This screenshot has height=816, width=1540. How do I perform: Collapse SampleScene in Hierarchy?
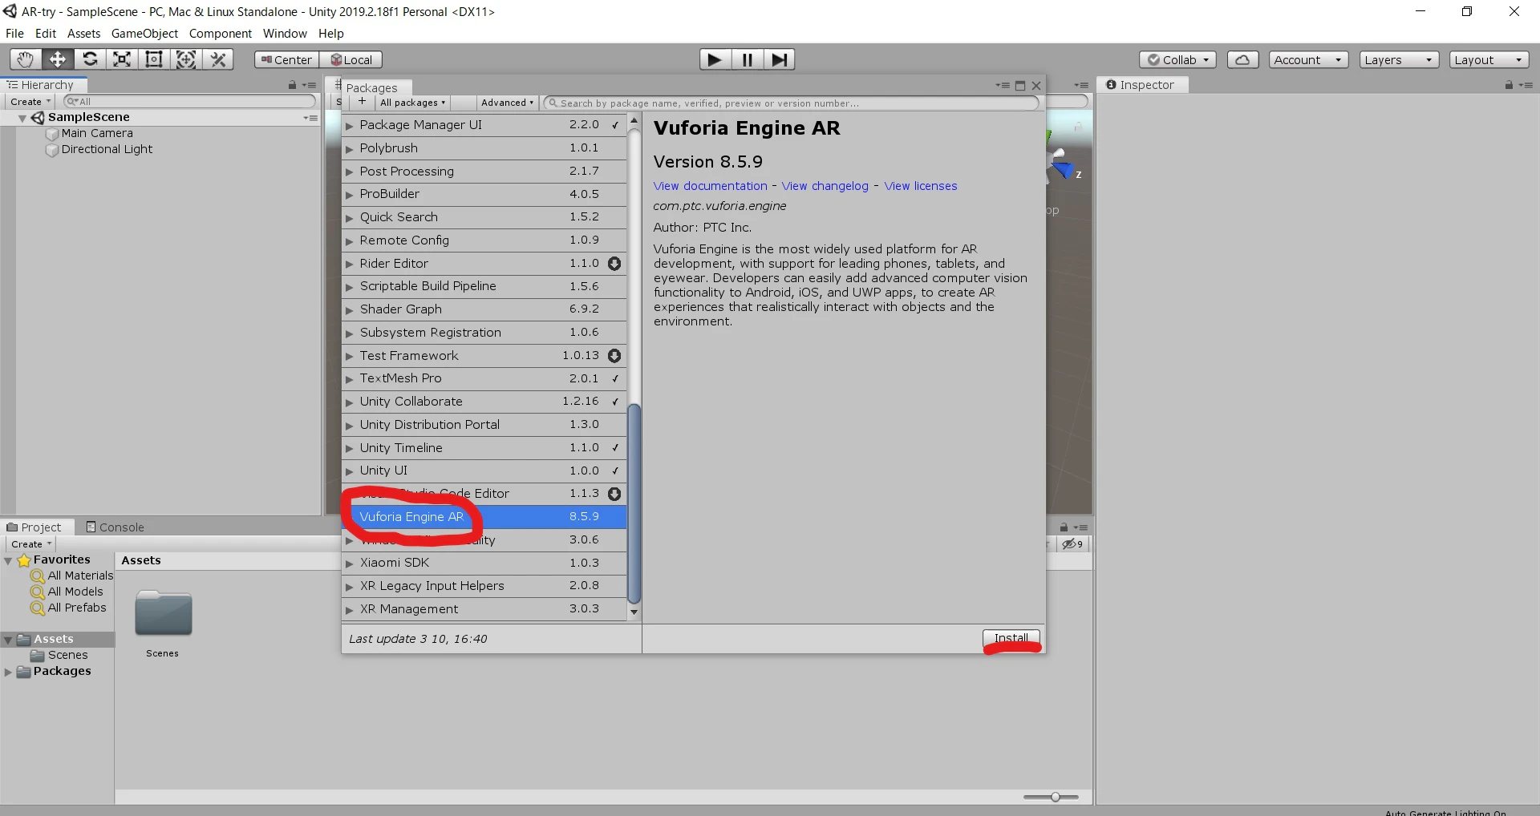click(x=22, y=118)
